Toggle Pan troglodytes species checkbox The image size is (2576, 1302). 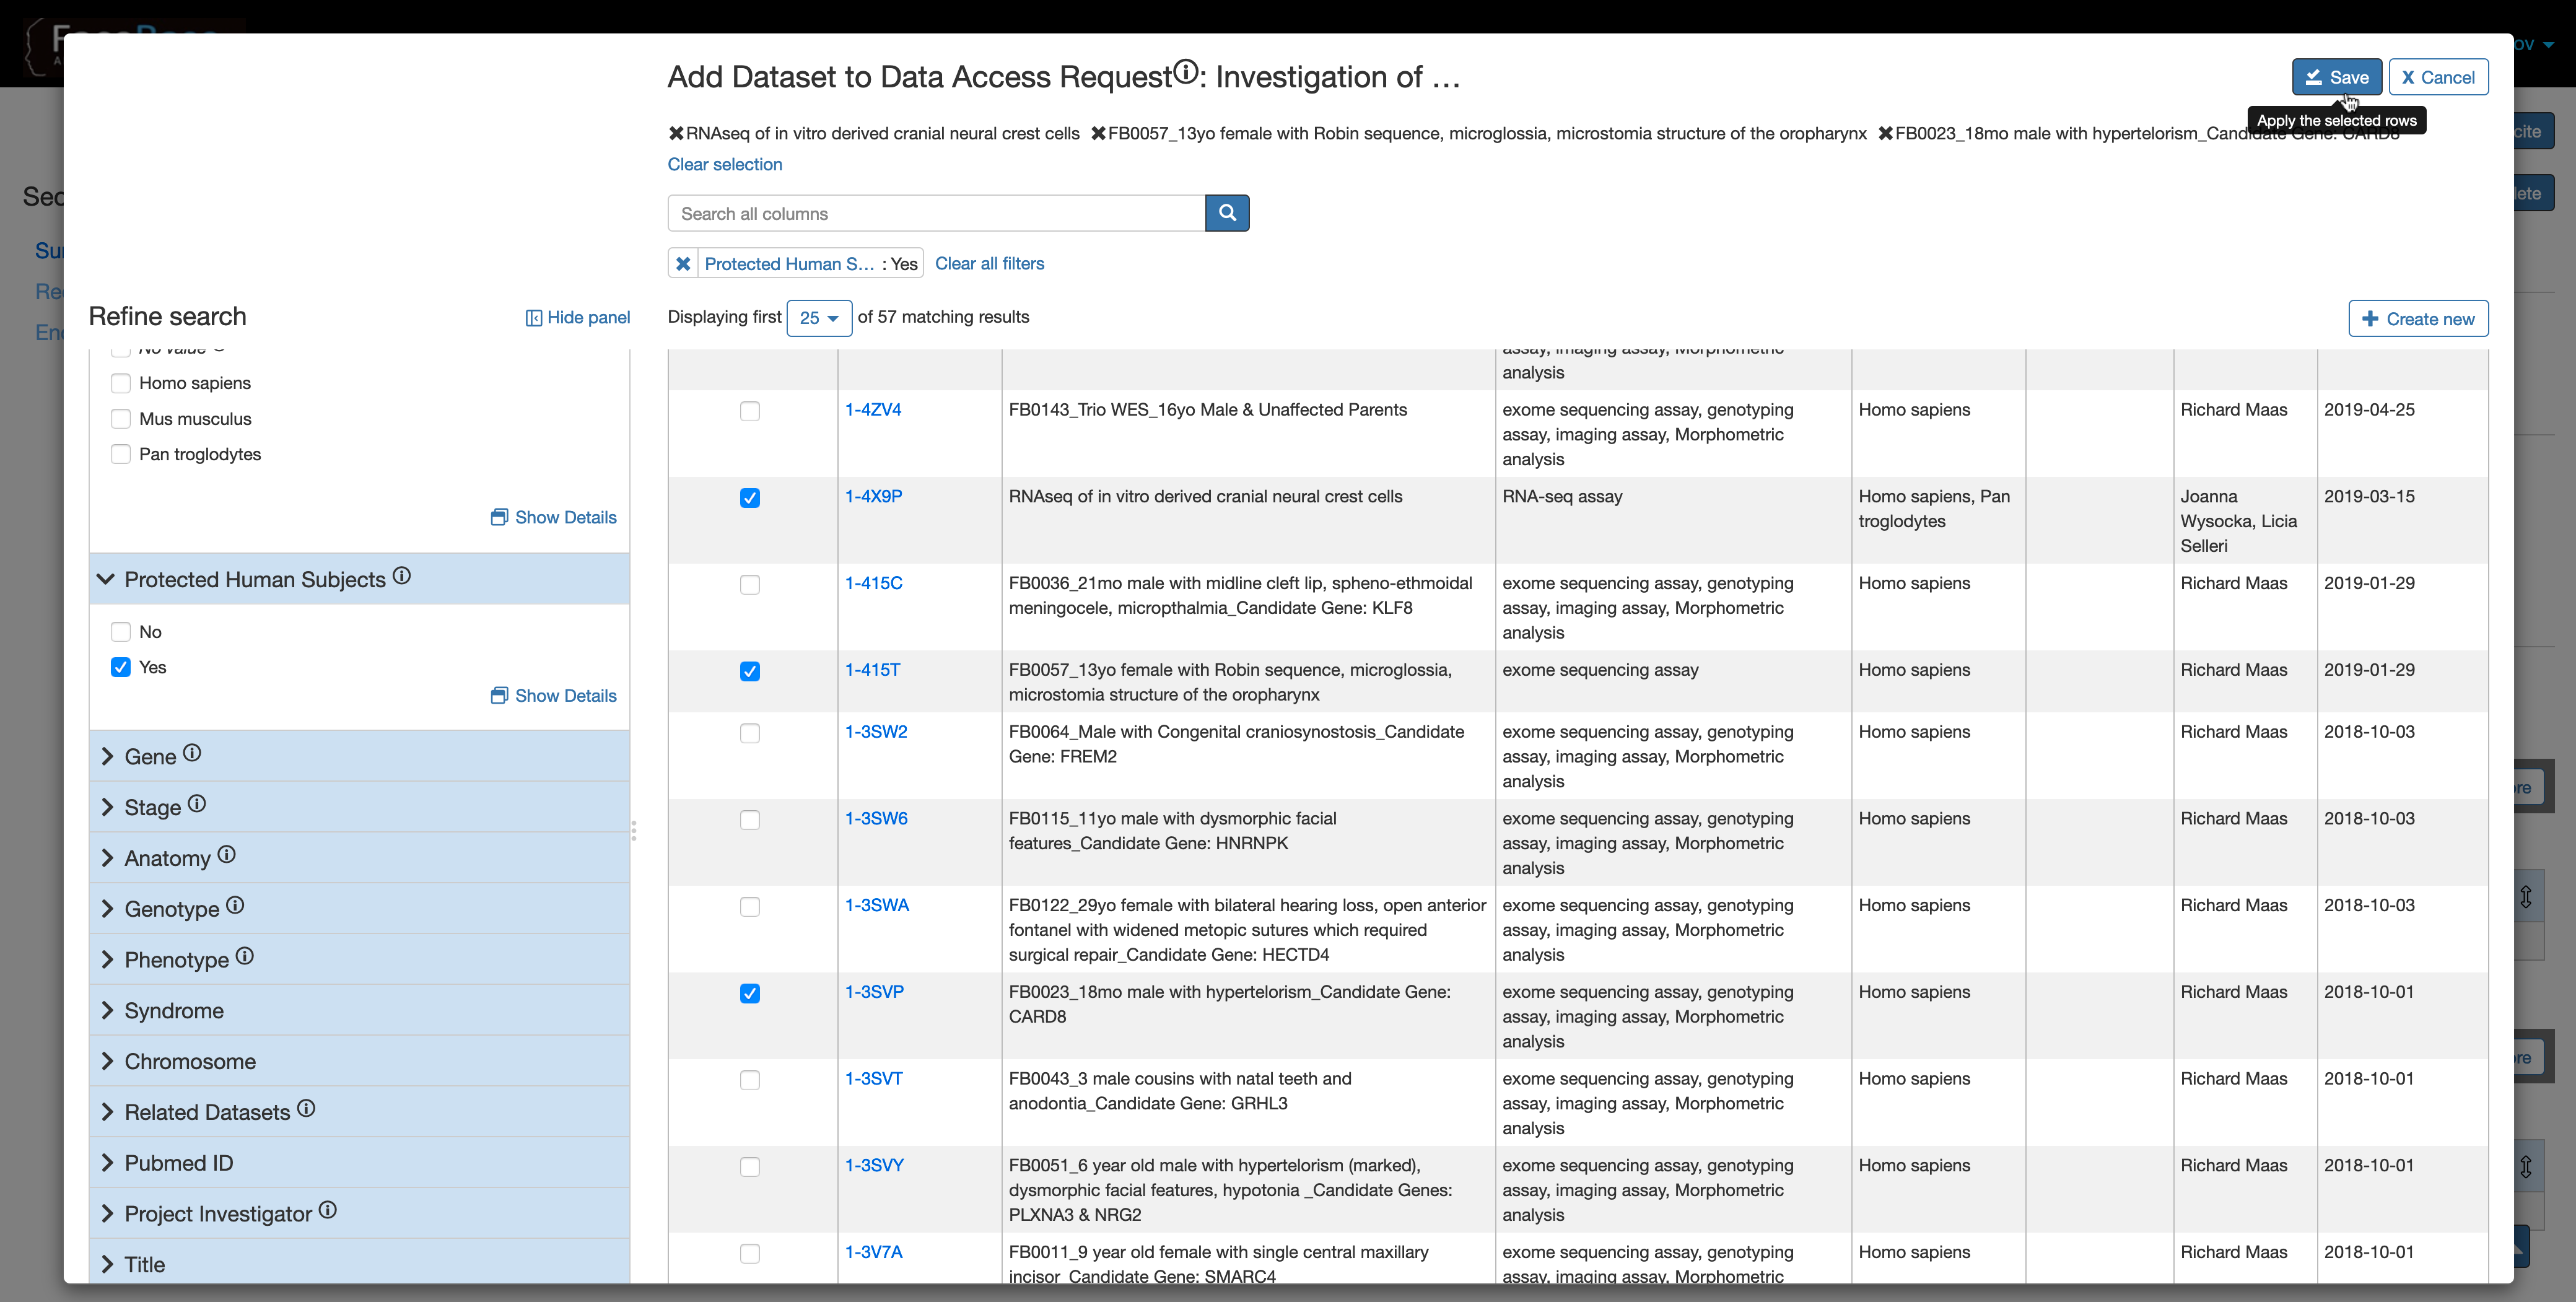point(121,454)
